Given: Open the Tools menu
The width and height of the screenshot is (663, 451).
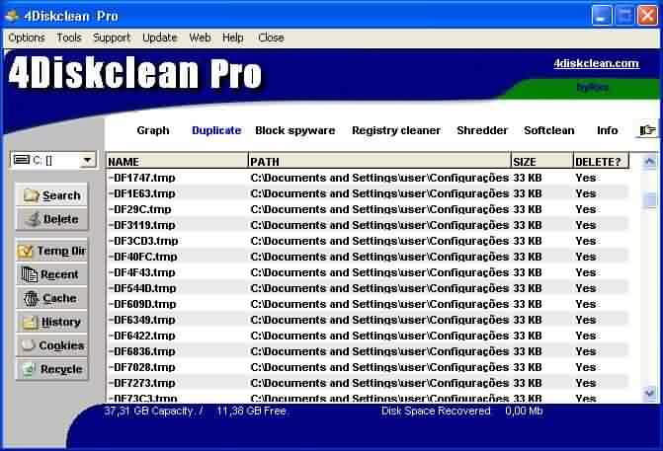Looking at the screenshot, I should tap(69, 38).
